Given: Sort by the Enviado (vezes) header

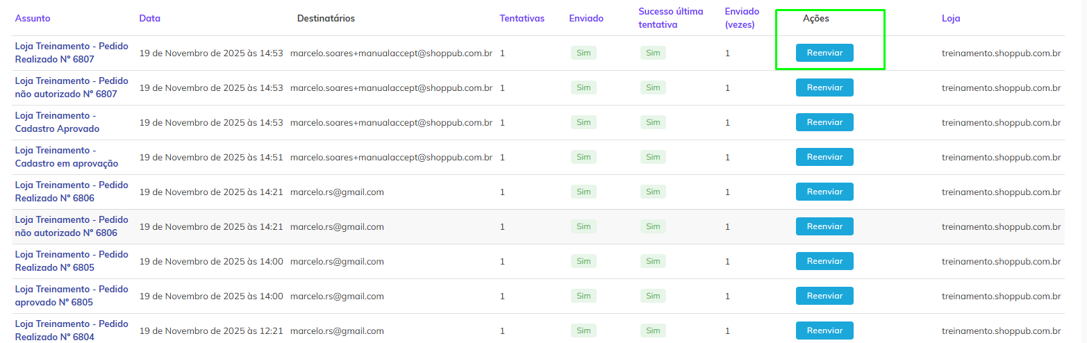Looking at the screenshot, I should [742, 18].
